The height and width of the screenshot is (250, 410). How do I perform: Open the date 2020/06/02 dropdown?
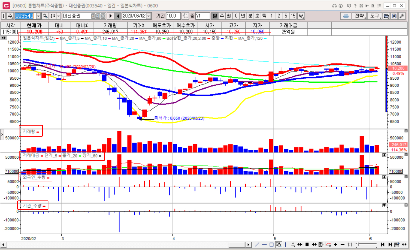coord(149,16)
